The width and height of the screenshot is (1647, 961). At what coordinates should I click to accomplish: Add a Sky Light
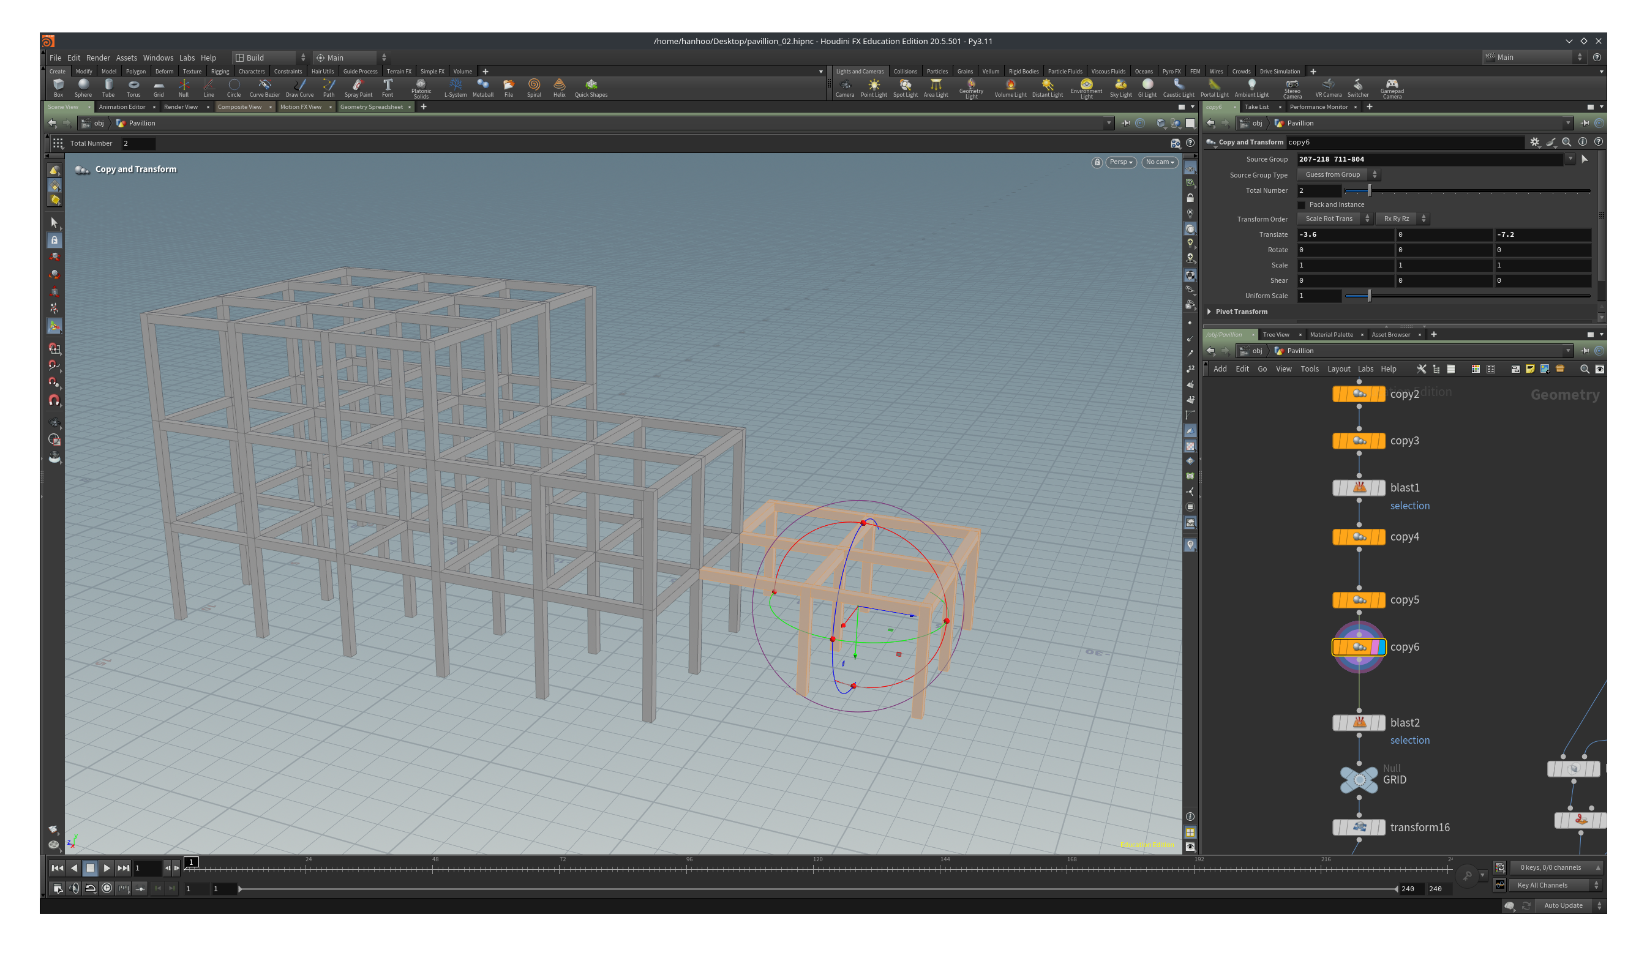point(1121,88)
